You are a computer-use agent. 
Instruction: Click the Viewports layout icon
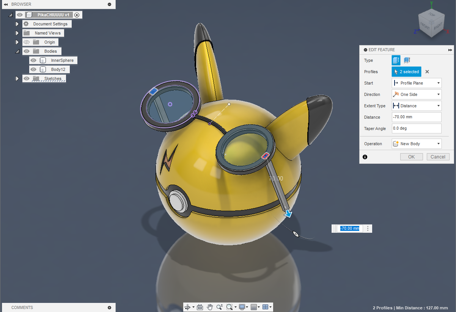[266, 307]
